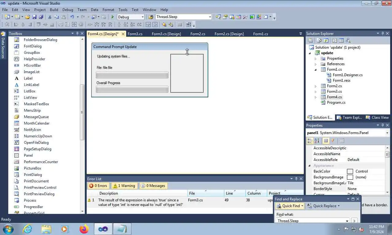Click Show All Files in Solution Explorer
This screenshot has height=235, width=392.
point(319,40)
